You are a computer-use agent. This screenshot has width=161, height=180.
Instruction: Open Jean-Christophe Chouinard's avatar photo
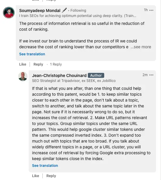coord(23,76)
